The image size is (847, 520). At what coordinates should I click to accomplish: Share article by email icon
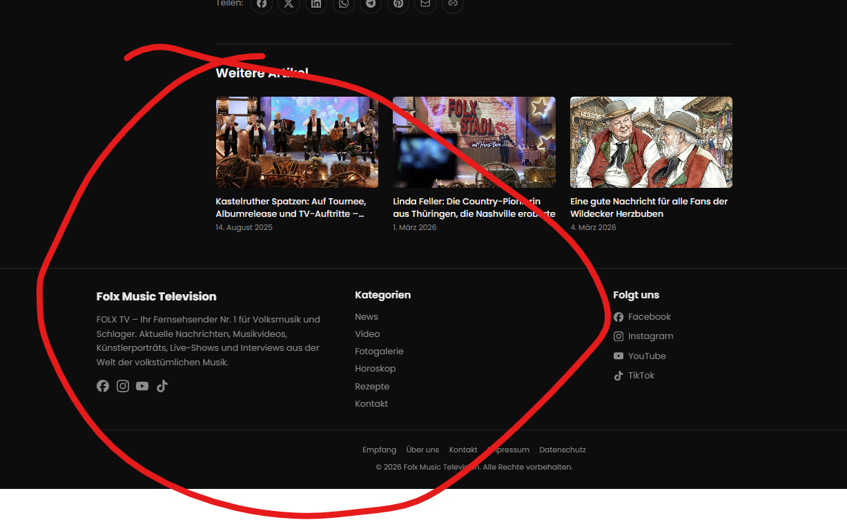(425, 3)
